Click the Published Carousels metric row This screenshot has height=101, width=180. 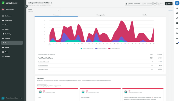pyautogui.click(x=44, y=62)
